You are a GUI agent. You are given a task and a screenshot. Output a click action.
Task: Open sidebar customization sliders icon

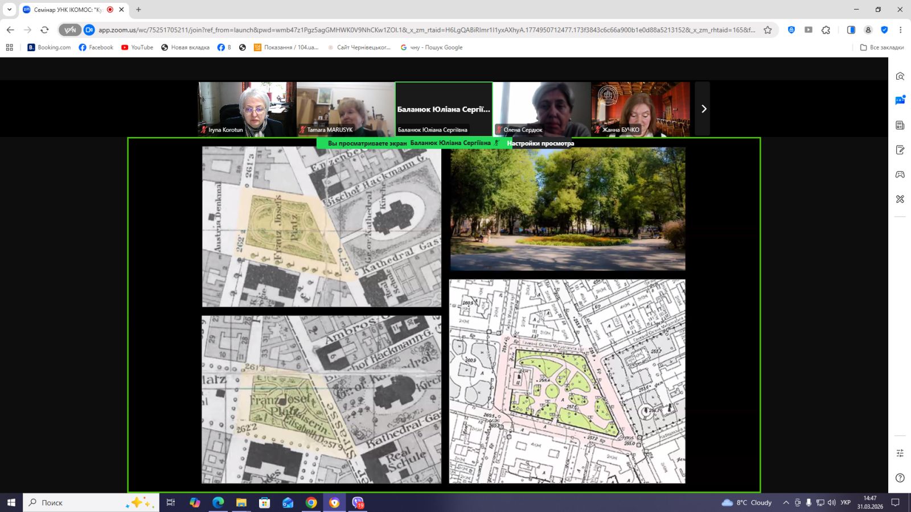point(900,453)
